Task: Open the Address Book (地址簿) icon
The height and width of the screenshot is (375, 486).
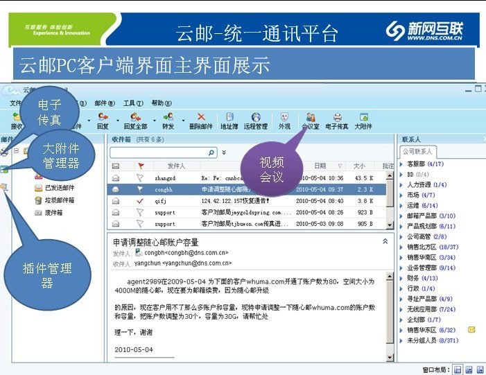Action: (x=229, y=117)
